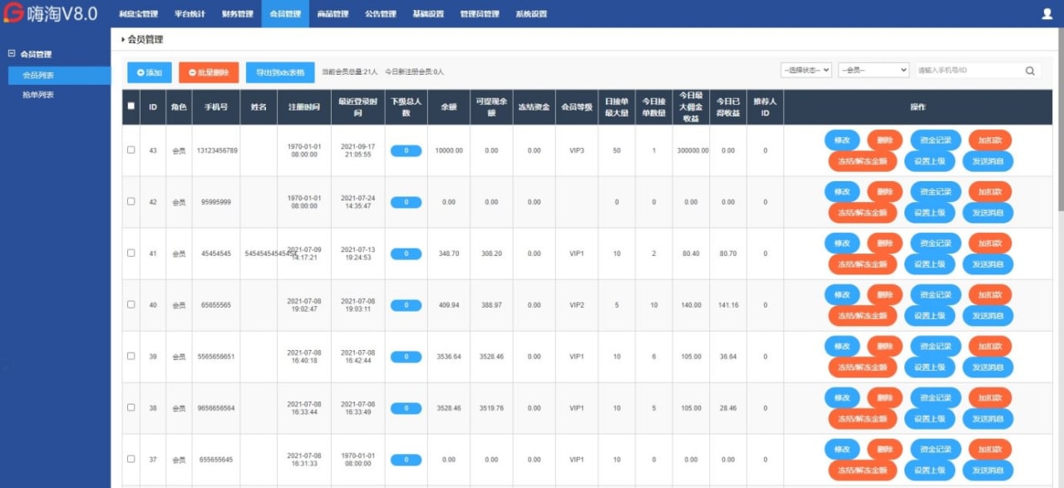This screenshot has width=1064, height=488.
Task: Click 导出到xls表格 export button
Action: pyautogui.click(x=280, y=72)
